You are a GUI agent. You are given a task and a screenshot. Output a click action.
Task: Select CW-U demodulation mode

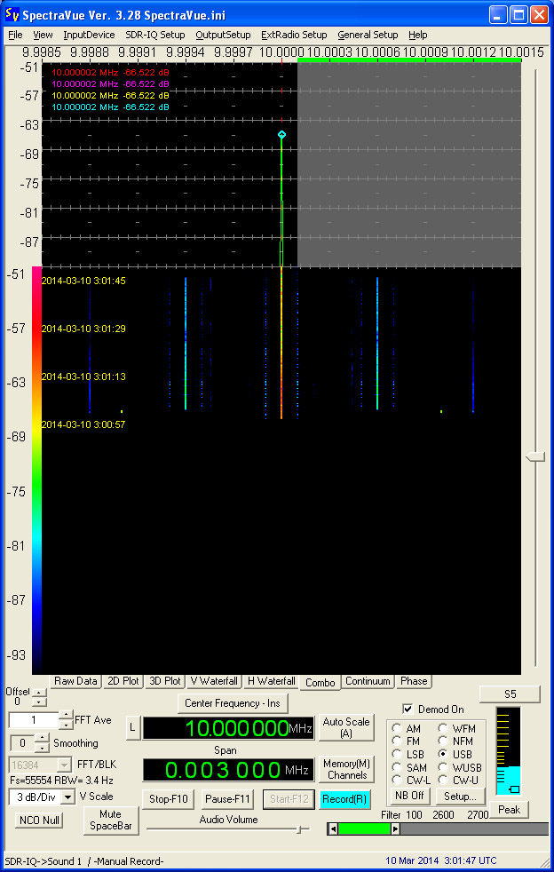pyautogui.click(x=443, y=781)
